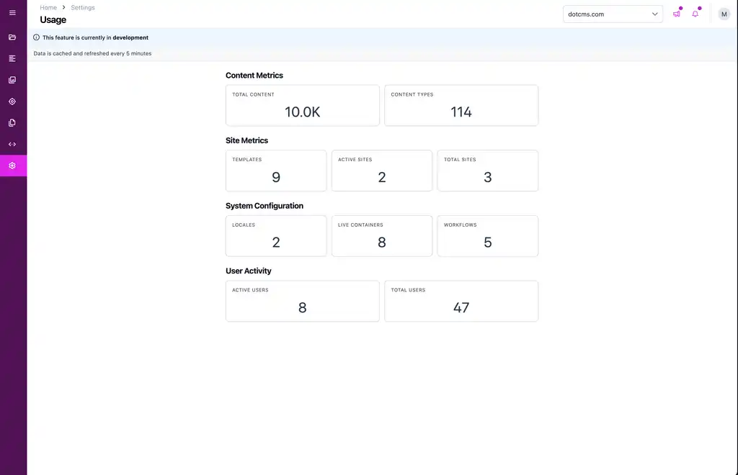Screen dimensions: 738x475
Task: Click the "114" content types value
Action: pyautogui.click(x=461, y=112)
